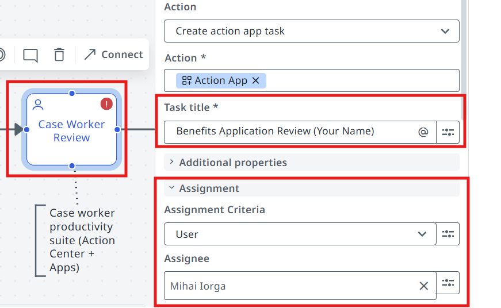
Task: Click the bottom connection handle of the task node
Action: click(x=72, y=165)
